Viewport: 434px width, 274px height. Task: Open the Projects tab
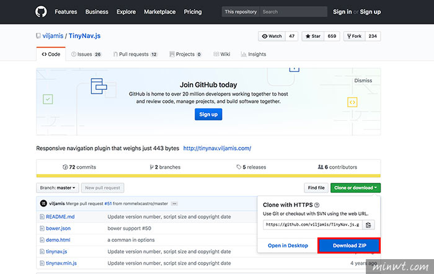tap(185, 55)
